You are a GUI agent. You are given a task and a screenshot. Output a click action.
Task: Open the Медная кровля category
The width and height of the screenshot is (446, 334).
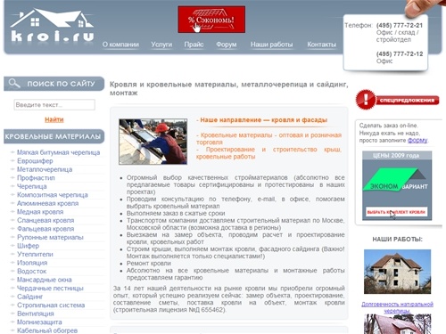click(x=40, y=212)
